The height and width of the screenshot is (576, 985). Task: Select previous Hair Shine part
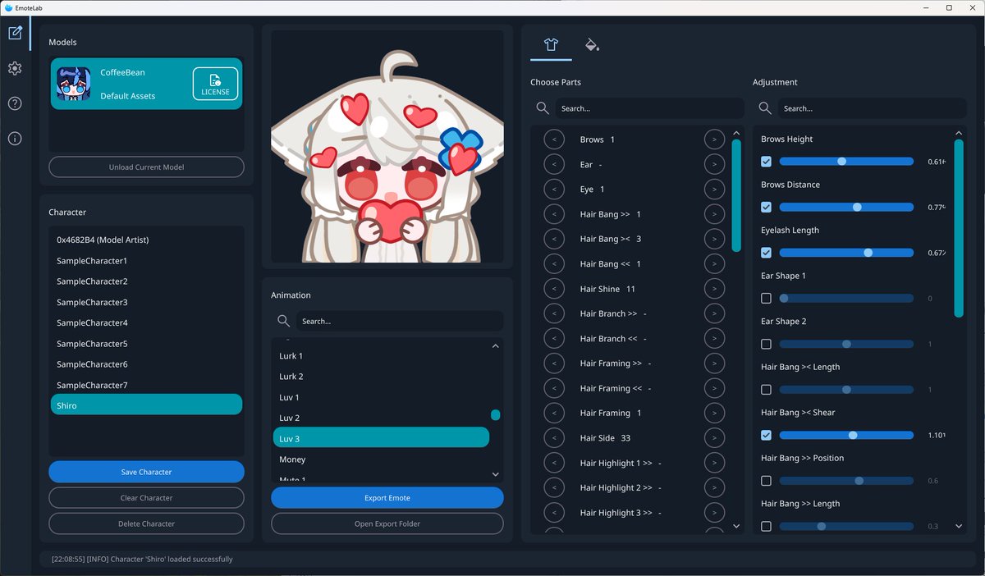(554, 289)
